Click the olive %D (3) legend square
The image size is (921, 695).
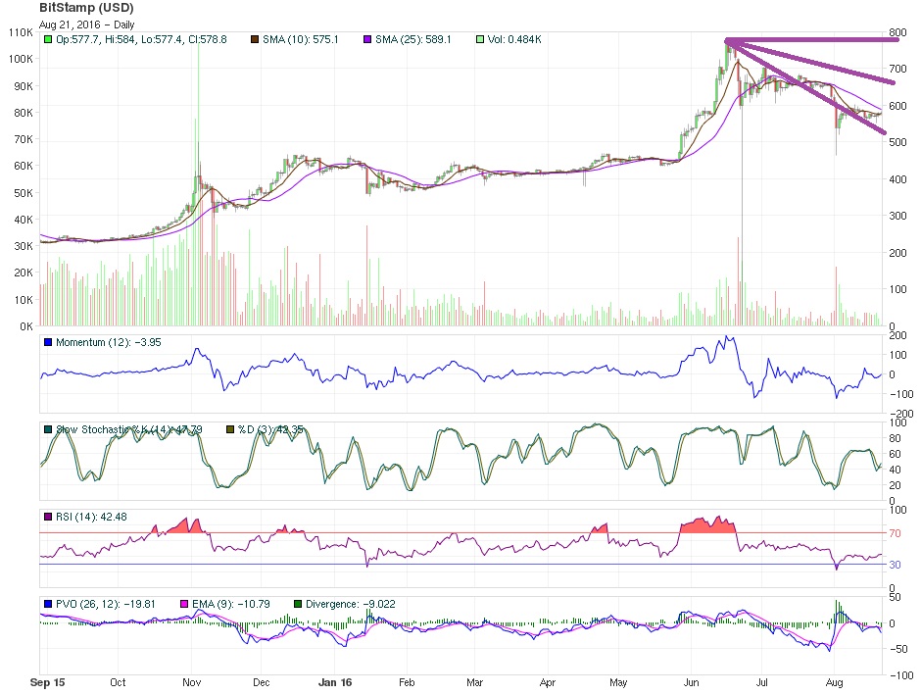[230, 429]
